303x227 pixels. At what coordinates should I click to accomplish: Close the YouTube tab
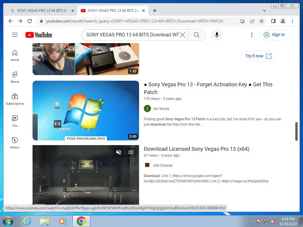tap(144, 11)
